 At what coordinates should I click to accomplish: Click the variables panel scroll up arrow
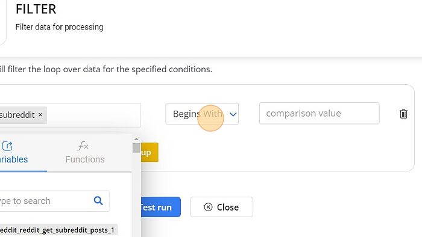136,139
